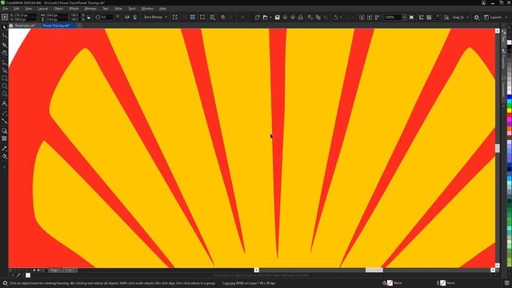The image size is (512, 288).
Task: Open the Comments docker tab on the right edge
Action: point(504,86)
